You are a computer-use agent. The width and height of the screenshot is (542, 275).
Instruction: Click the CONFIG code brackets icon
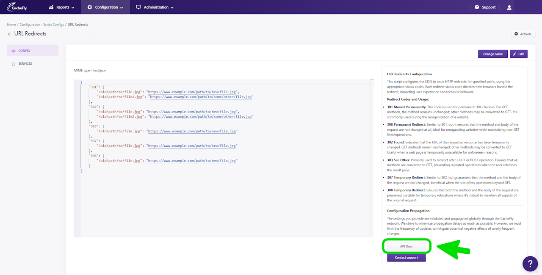click(x=14, y=51)
